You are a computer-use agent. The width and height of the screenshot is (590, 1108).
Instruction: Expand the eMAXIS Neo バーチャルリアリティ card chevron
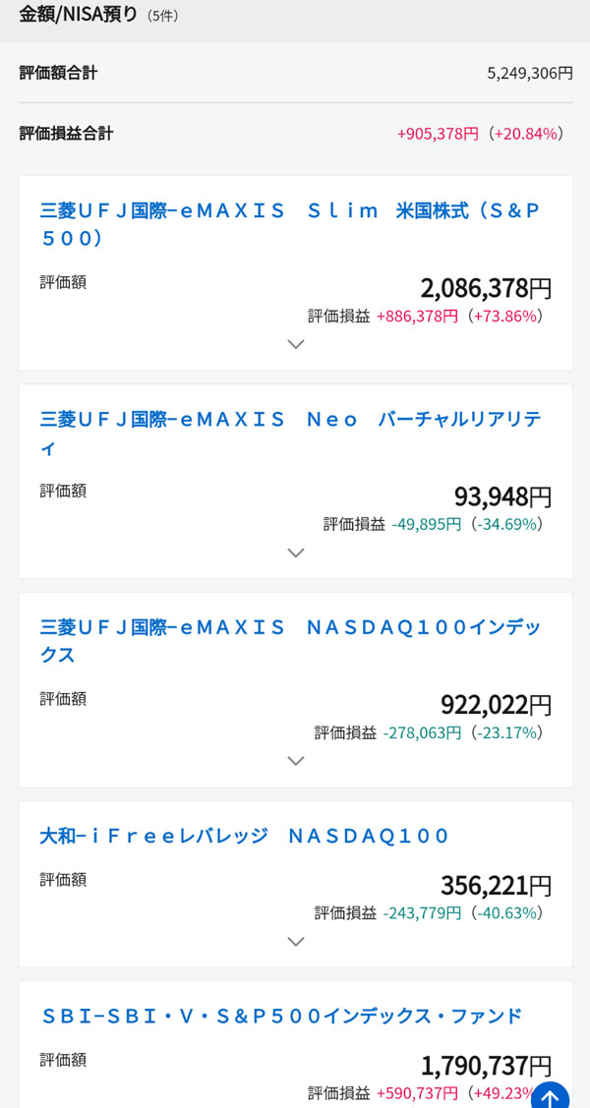point(295,553)
